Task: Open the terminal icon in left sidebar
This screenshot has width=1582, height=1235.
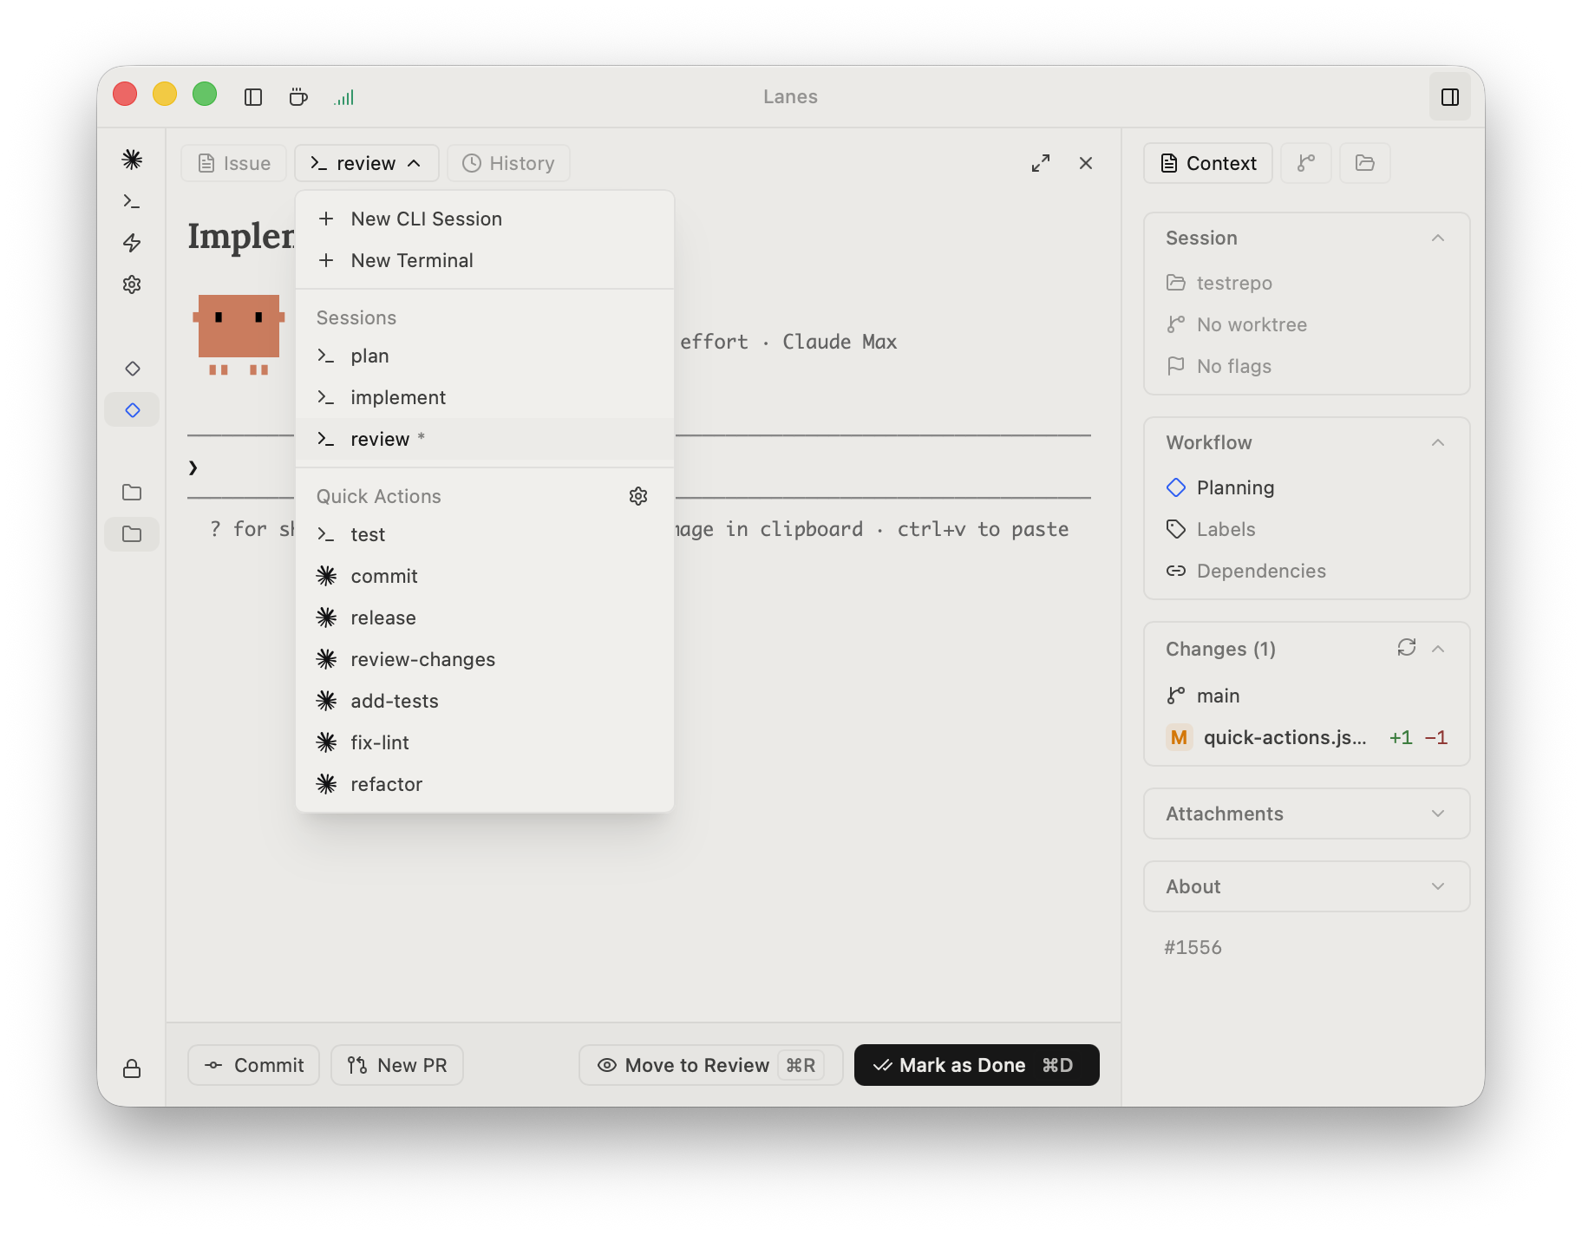Action: (132, 201)
